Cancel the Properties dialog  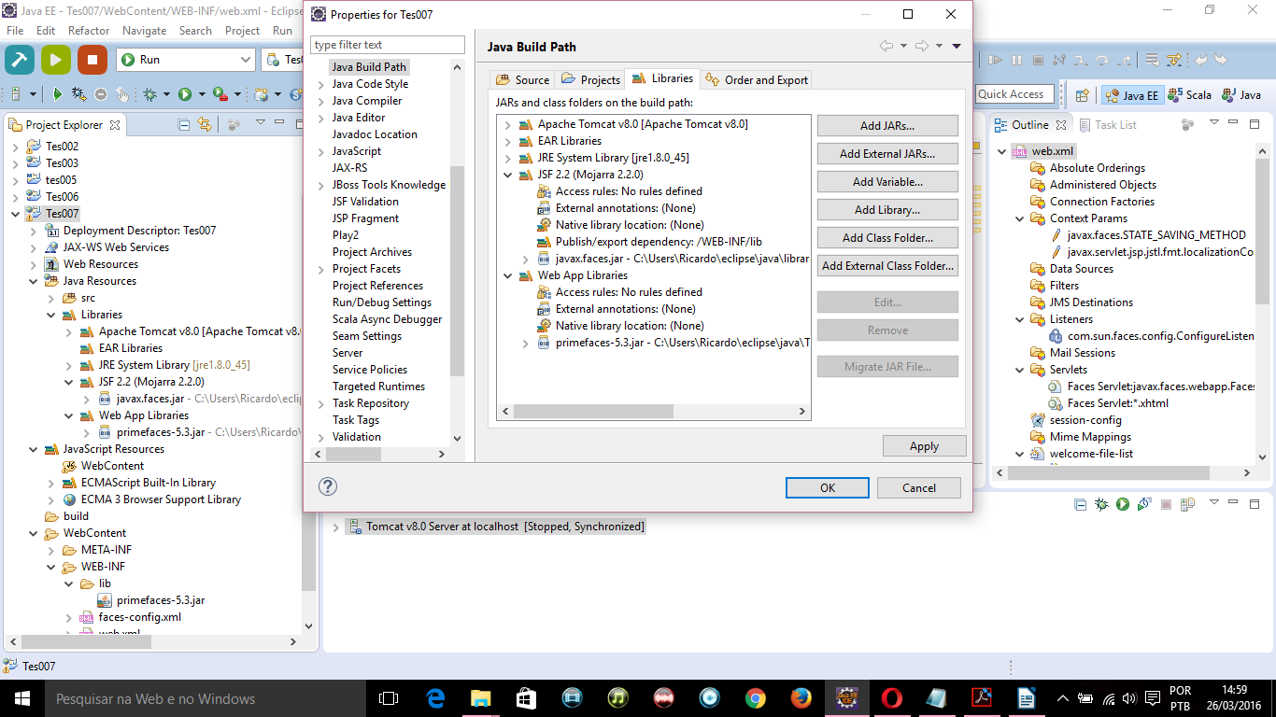click(x=919, y=487)
